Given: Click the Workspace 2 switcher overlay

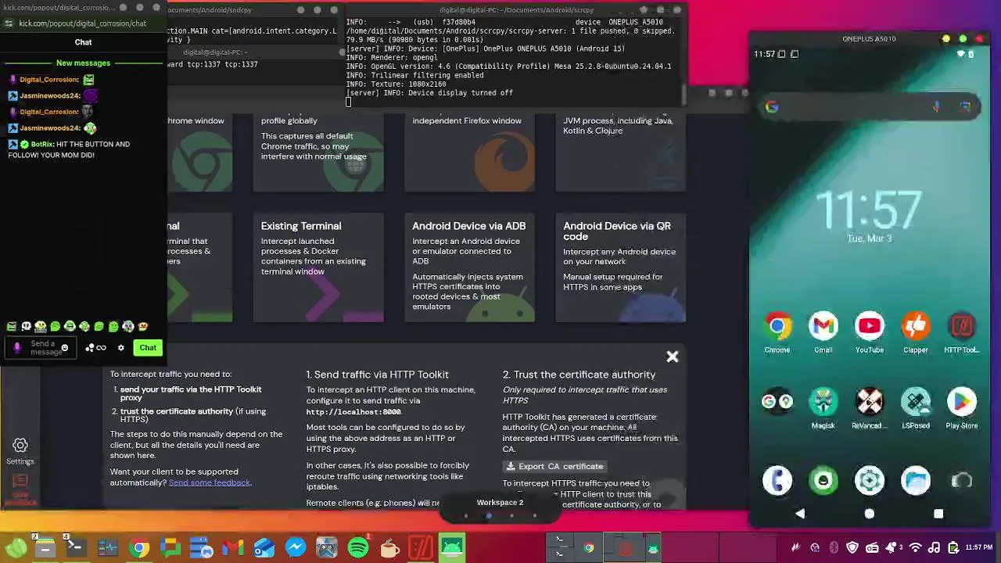Looking at the screenshot, I should 500,507.
